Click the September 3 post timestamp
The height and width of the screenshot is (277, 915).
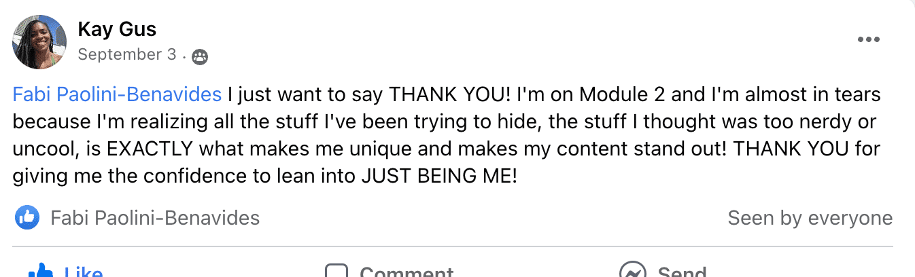point(127,55)
